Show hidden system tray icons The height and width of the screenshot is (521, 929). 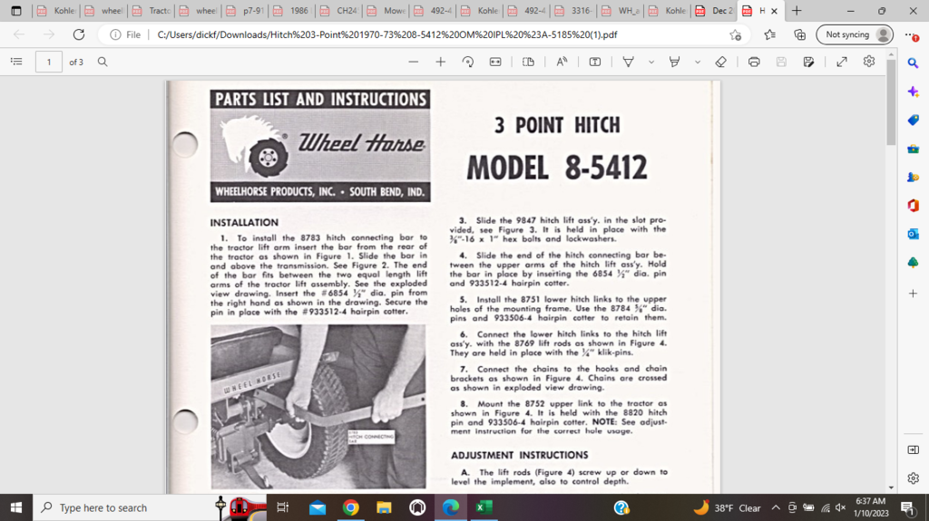point(776,507)
